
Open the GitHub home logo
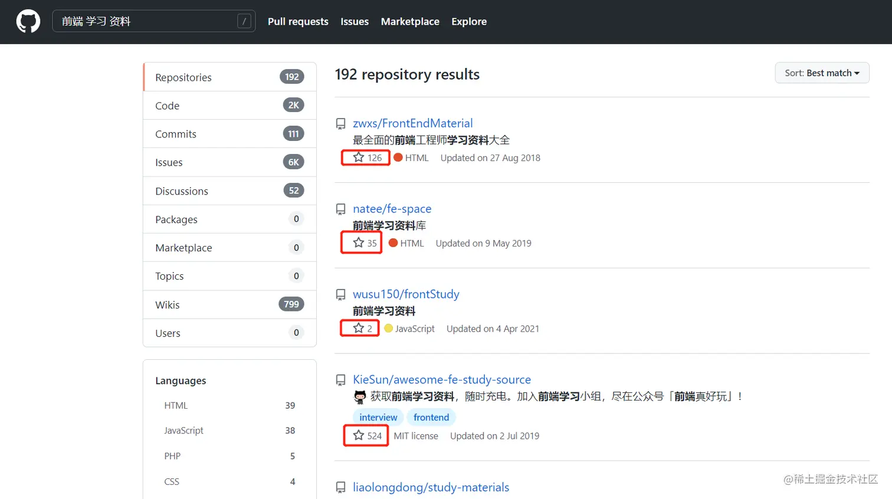pyautogui.click(x=28, y=21)
